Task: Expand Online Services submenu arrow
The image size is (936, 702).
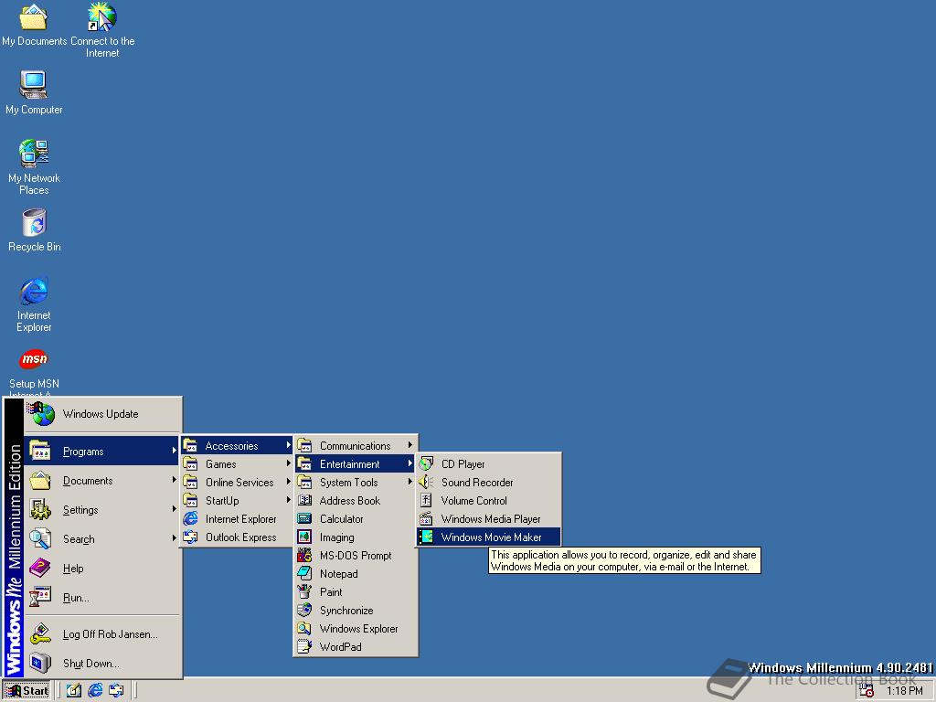Action: click(288, 482)
